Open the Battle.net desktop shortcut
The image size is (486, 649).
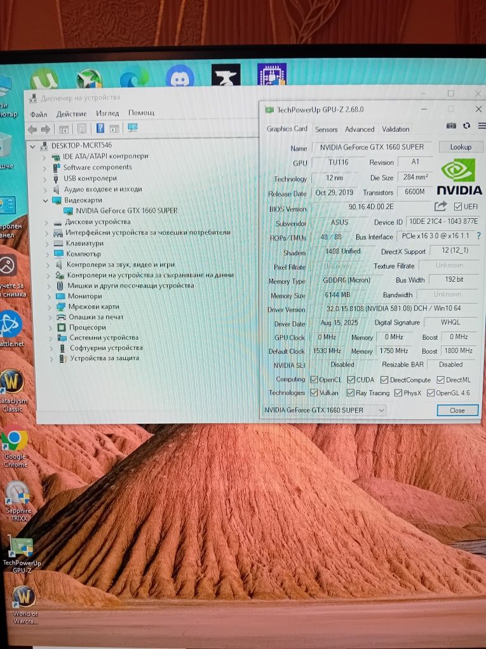point(11,329)
